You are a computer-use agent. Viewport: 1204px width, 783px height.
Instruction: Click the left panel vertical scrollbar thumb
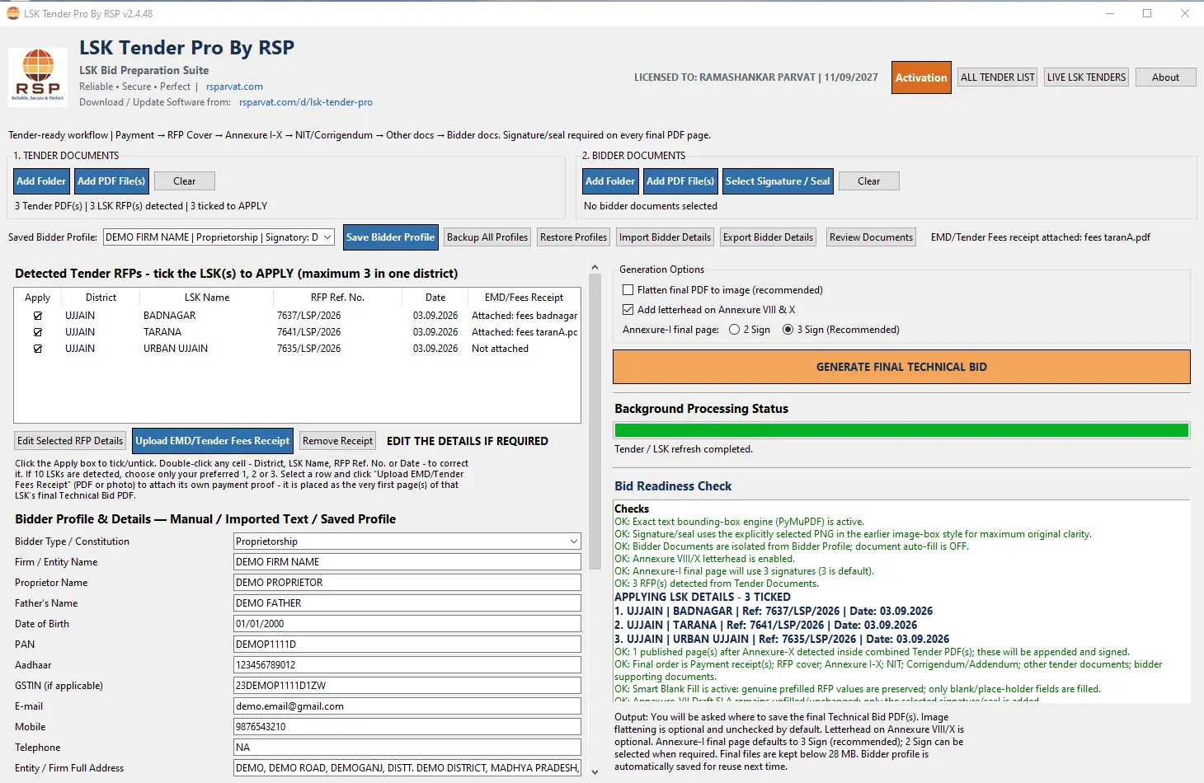click(595, 423)
